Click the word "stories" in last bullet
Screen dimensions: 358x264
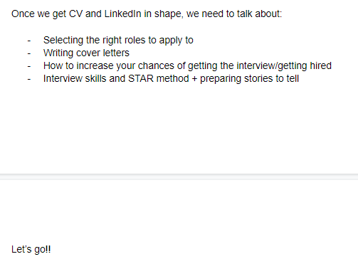coord(258,78)
